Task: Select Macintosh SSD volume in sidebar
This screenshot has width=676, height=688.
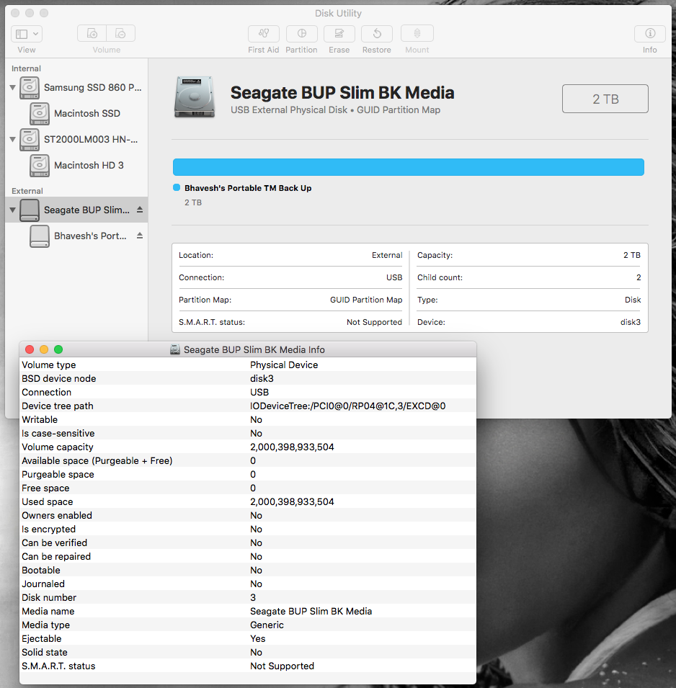Action: [76, 114]
